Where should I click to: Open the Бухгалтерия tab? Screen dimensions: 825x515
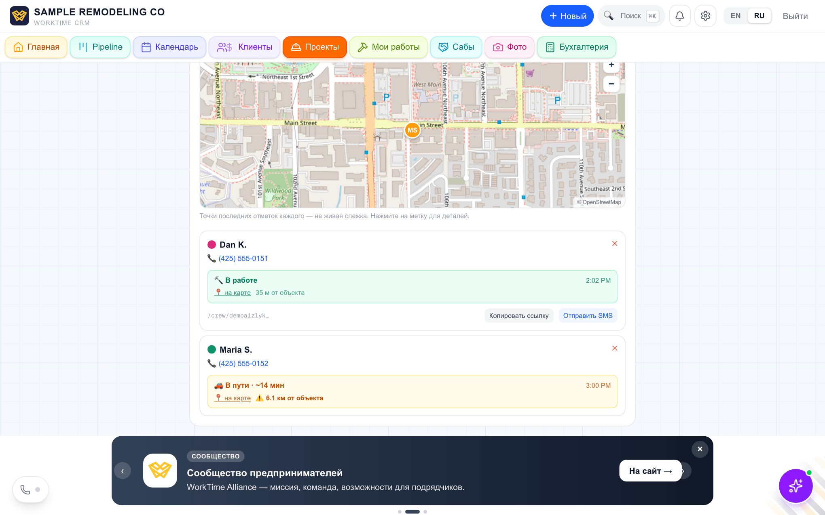[577, 47]
